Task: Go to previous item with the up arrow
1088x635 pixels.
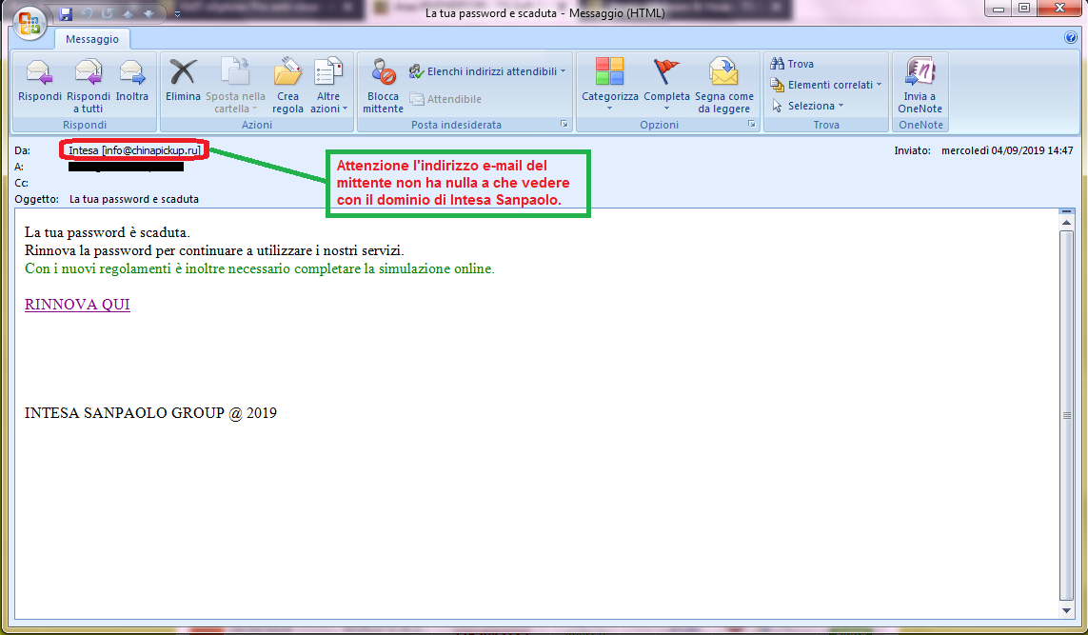Action: click(128, 14)
